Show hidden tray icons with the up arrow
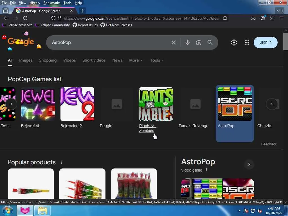 (239, 211)
